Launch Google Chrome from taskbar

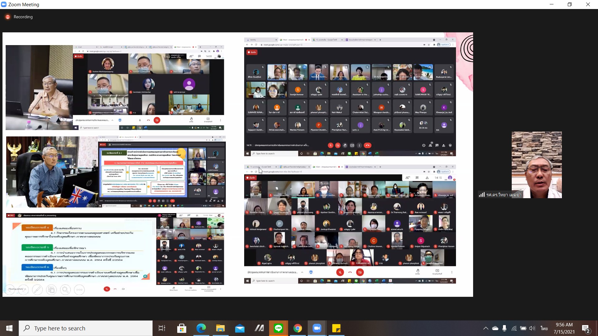[x=297, y=328]
